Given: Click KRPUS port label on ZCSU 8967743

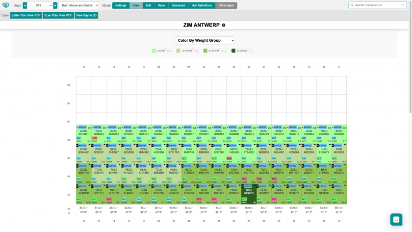Looking at the screenshot, I should coord(82,166).
